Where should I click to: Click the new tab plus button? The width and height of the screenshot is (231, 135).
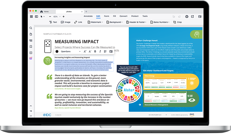(x=86, y=11)
